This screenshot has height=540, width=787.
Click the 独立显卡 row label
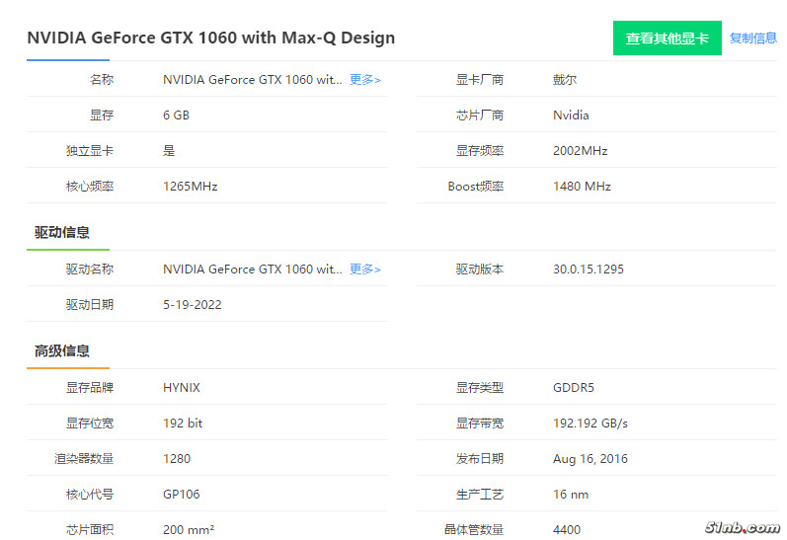pos(90,151)
